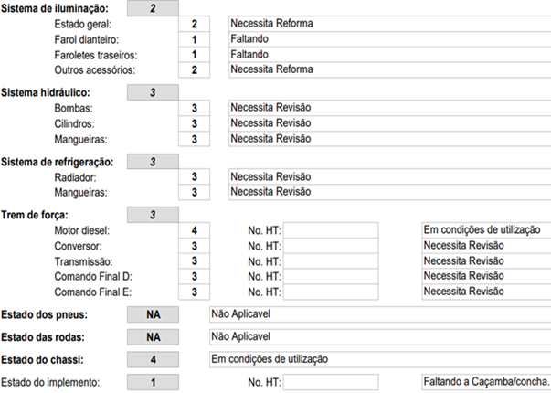Select the Estado geral rating field
Image resolution: width=551 pixels, height=393 pixels.
pos(195,23)
